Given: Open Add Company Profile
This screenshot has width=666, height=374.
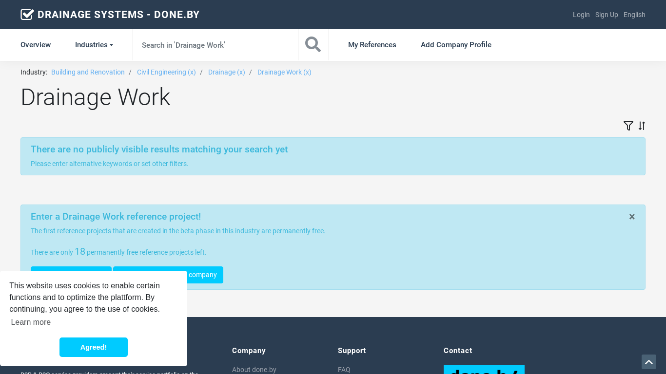Looking at the screenshot, I should click(456, 45).
